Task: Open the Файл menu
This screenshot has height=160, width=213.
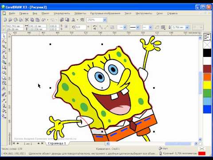Action: (12, 13)
